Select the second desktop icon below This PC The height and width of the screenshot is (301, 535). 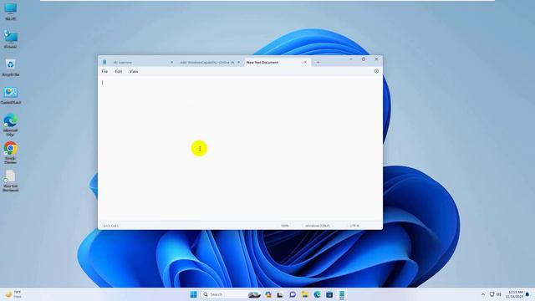[x=11, y=38]
